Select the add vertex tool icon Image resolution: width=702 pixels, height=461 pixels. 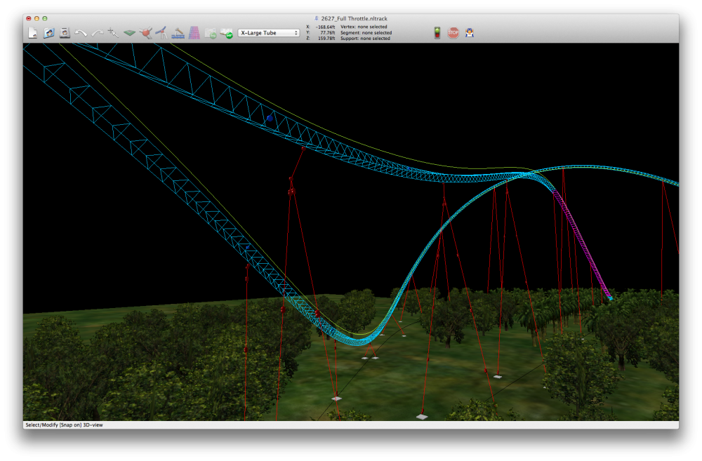click(x=113, y=32)
